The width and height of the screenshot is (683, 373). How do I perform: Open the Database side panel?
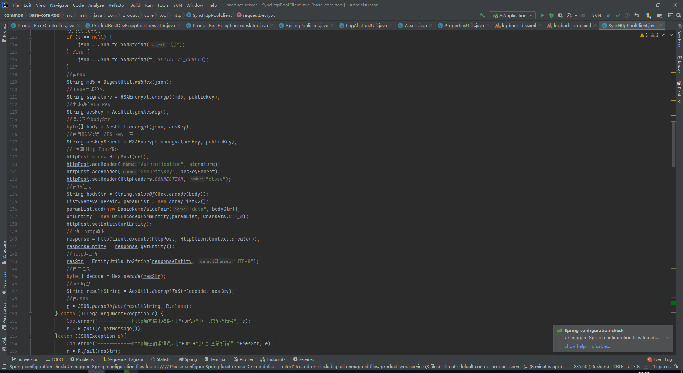click(679, 36)
